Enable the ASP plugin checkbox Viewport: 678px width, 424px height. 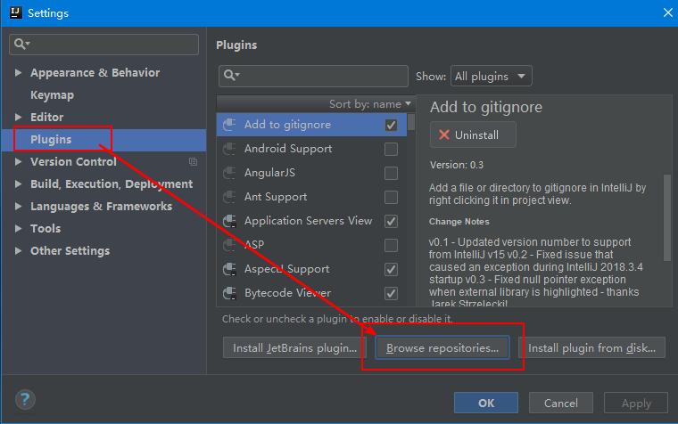(x=391, y=245)
